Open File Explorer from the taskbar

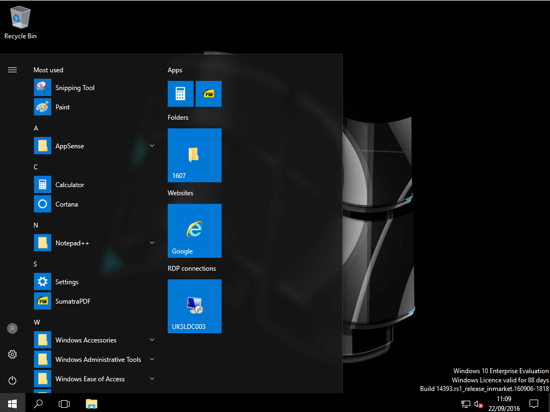coord(91,403)
